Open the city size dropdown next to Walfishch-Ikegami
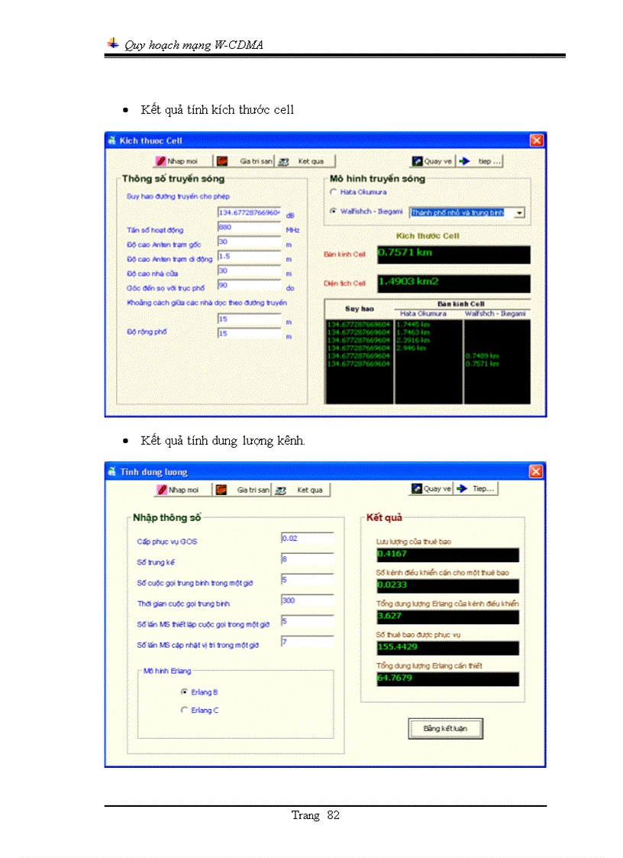Image resolution: width=623 pixels, height=858 pixels. (519, 212)
